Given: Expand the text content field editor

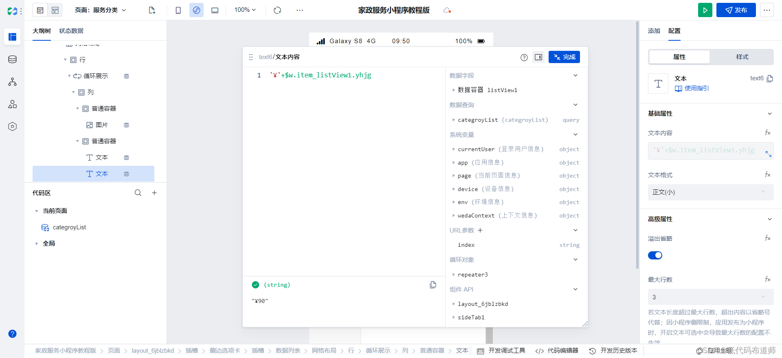Looking at the screenshot, I should pyautogui.click(x=768, y=154).
